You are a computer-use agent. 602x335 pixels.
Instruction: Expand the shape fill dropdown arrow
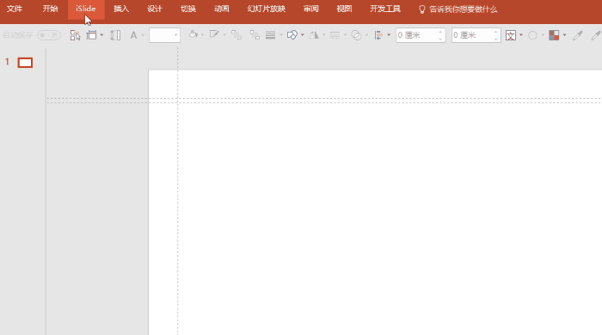point(203,35)
